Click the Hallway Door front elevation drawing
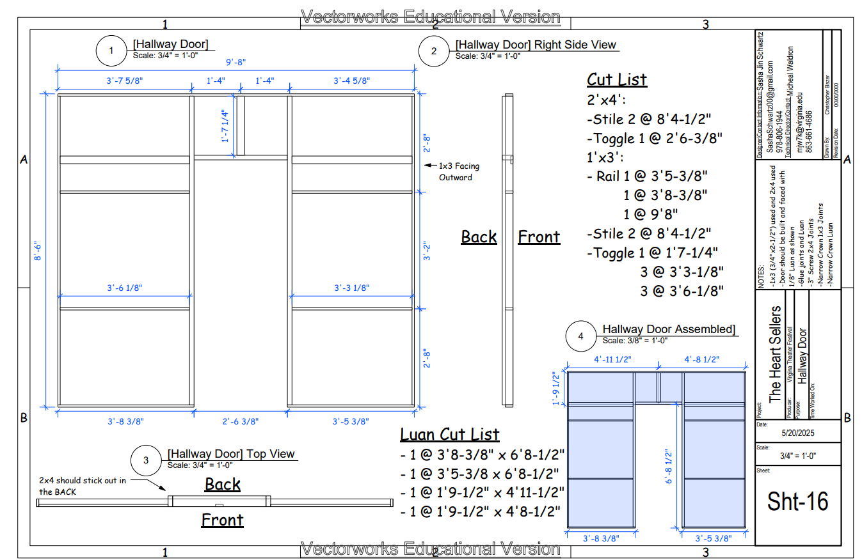The image size is (862, 560). pyautogui.click(x=237, y=249)
